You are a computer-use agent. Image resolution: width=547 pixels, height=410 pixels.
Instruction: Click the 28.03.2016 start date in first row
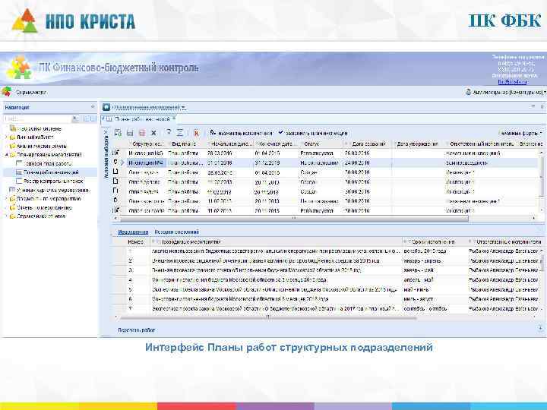pos(220,153)
